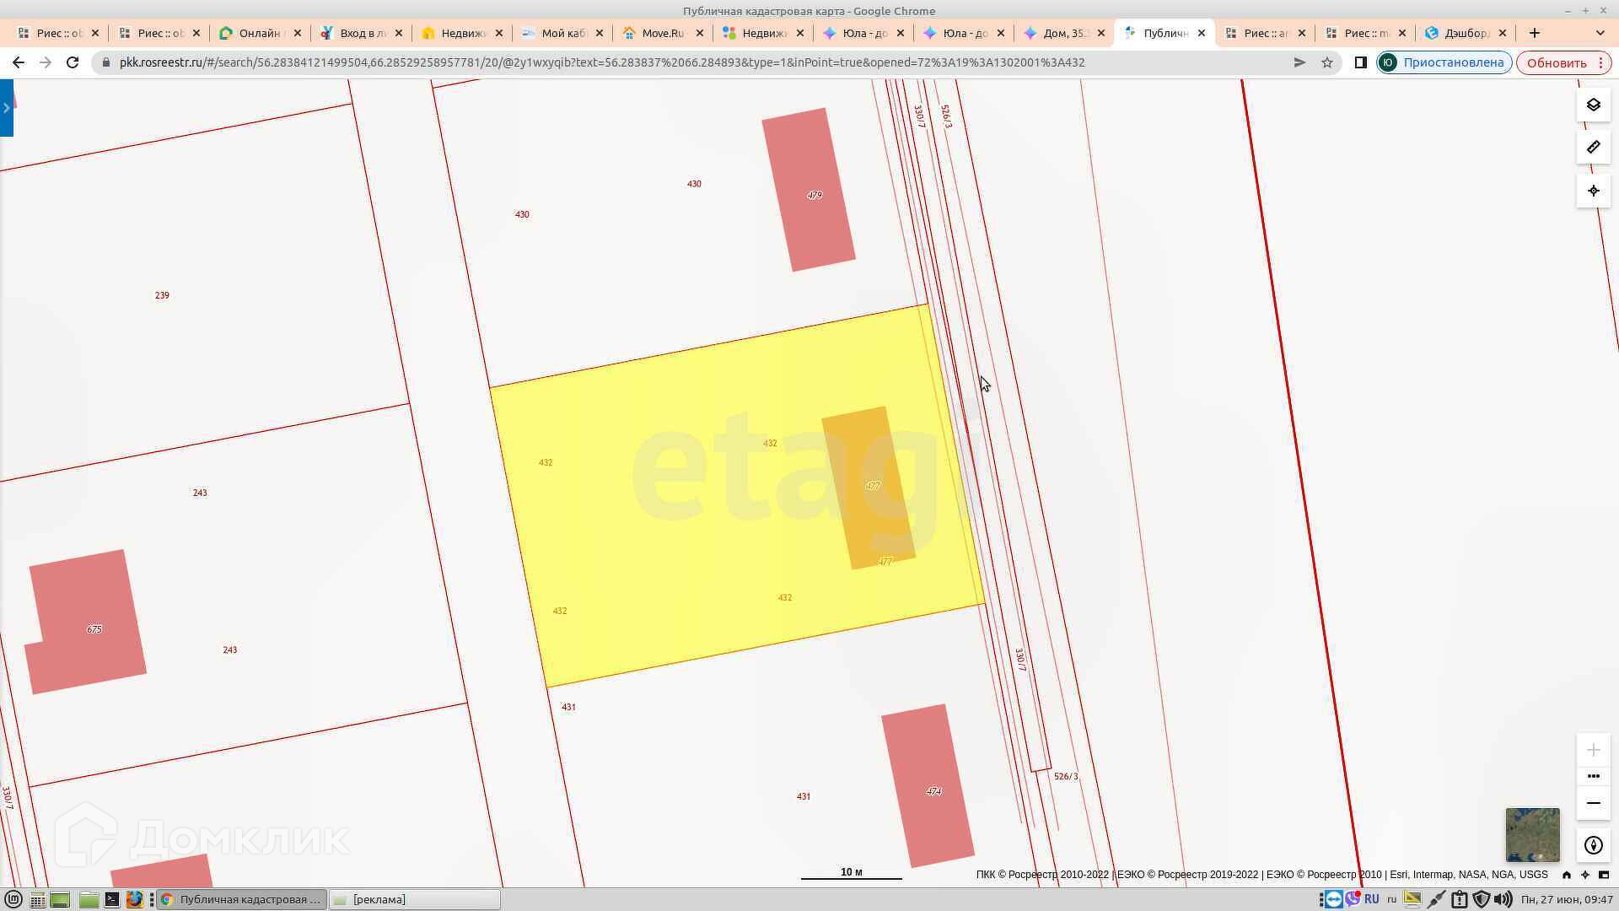Click the Обновить button
The width and height of the screenshot is (1619, 911).
click(x=1556, y=62)
